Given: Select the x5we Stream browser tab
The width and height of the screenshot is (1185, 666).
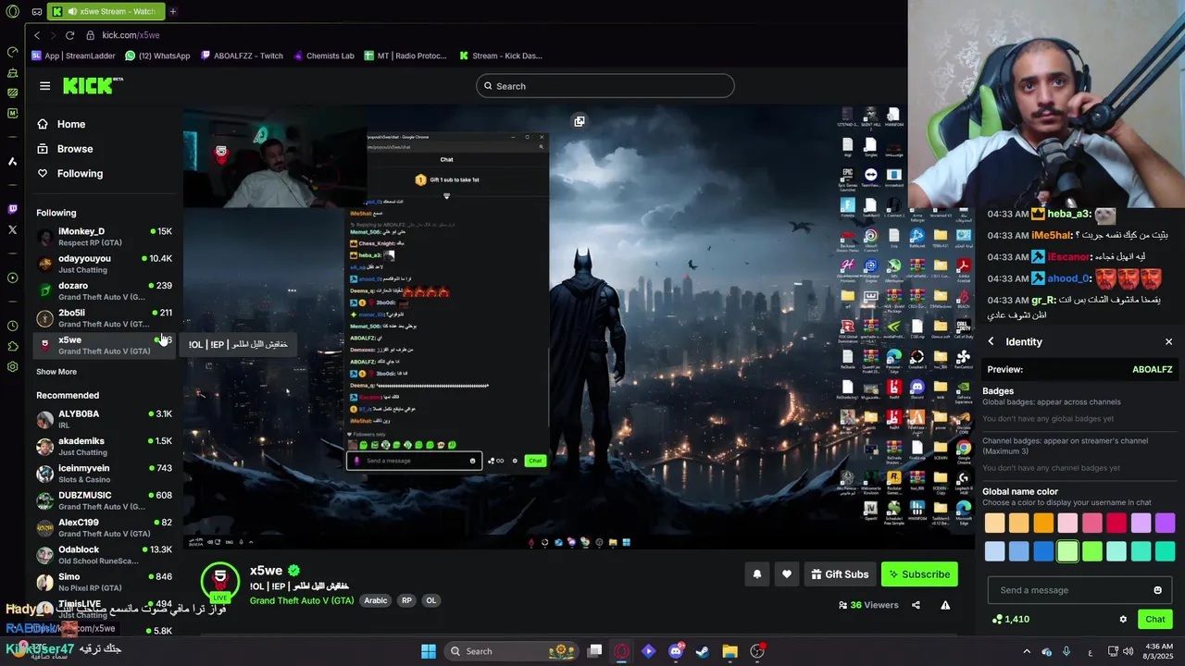Looking at the screenshot, I should coord(105,11).
